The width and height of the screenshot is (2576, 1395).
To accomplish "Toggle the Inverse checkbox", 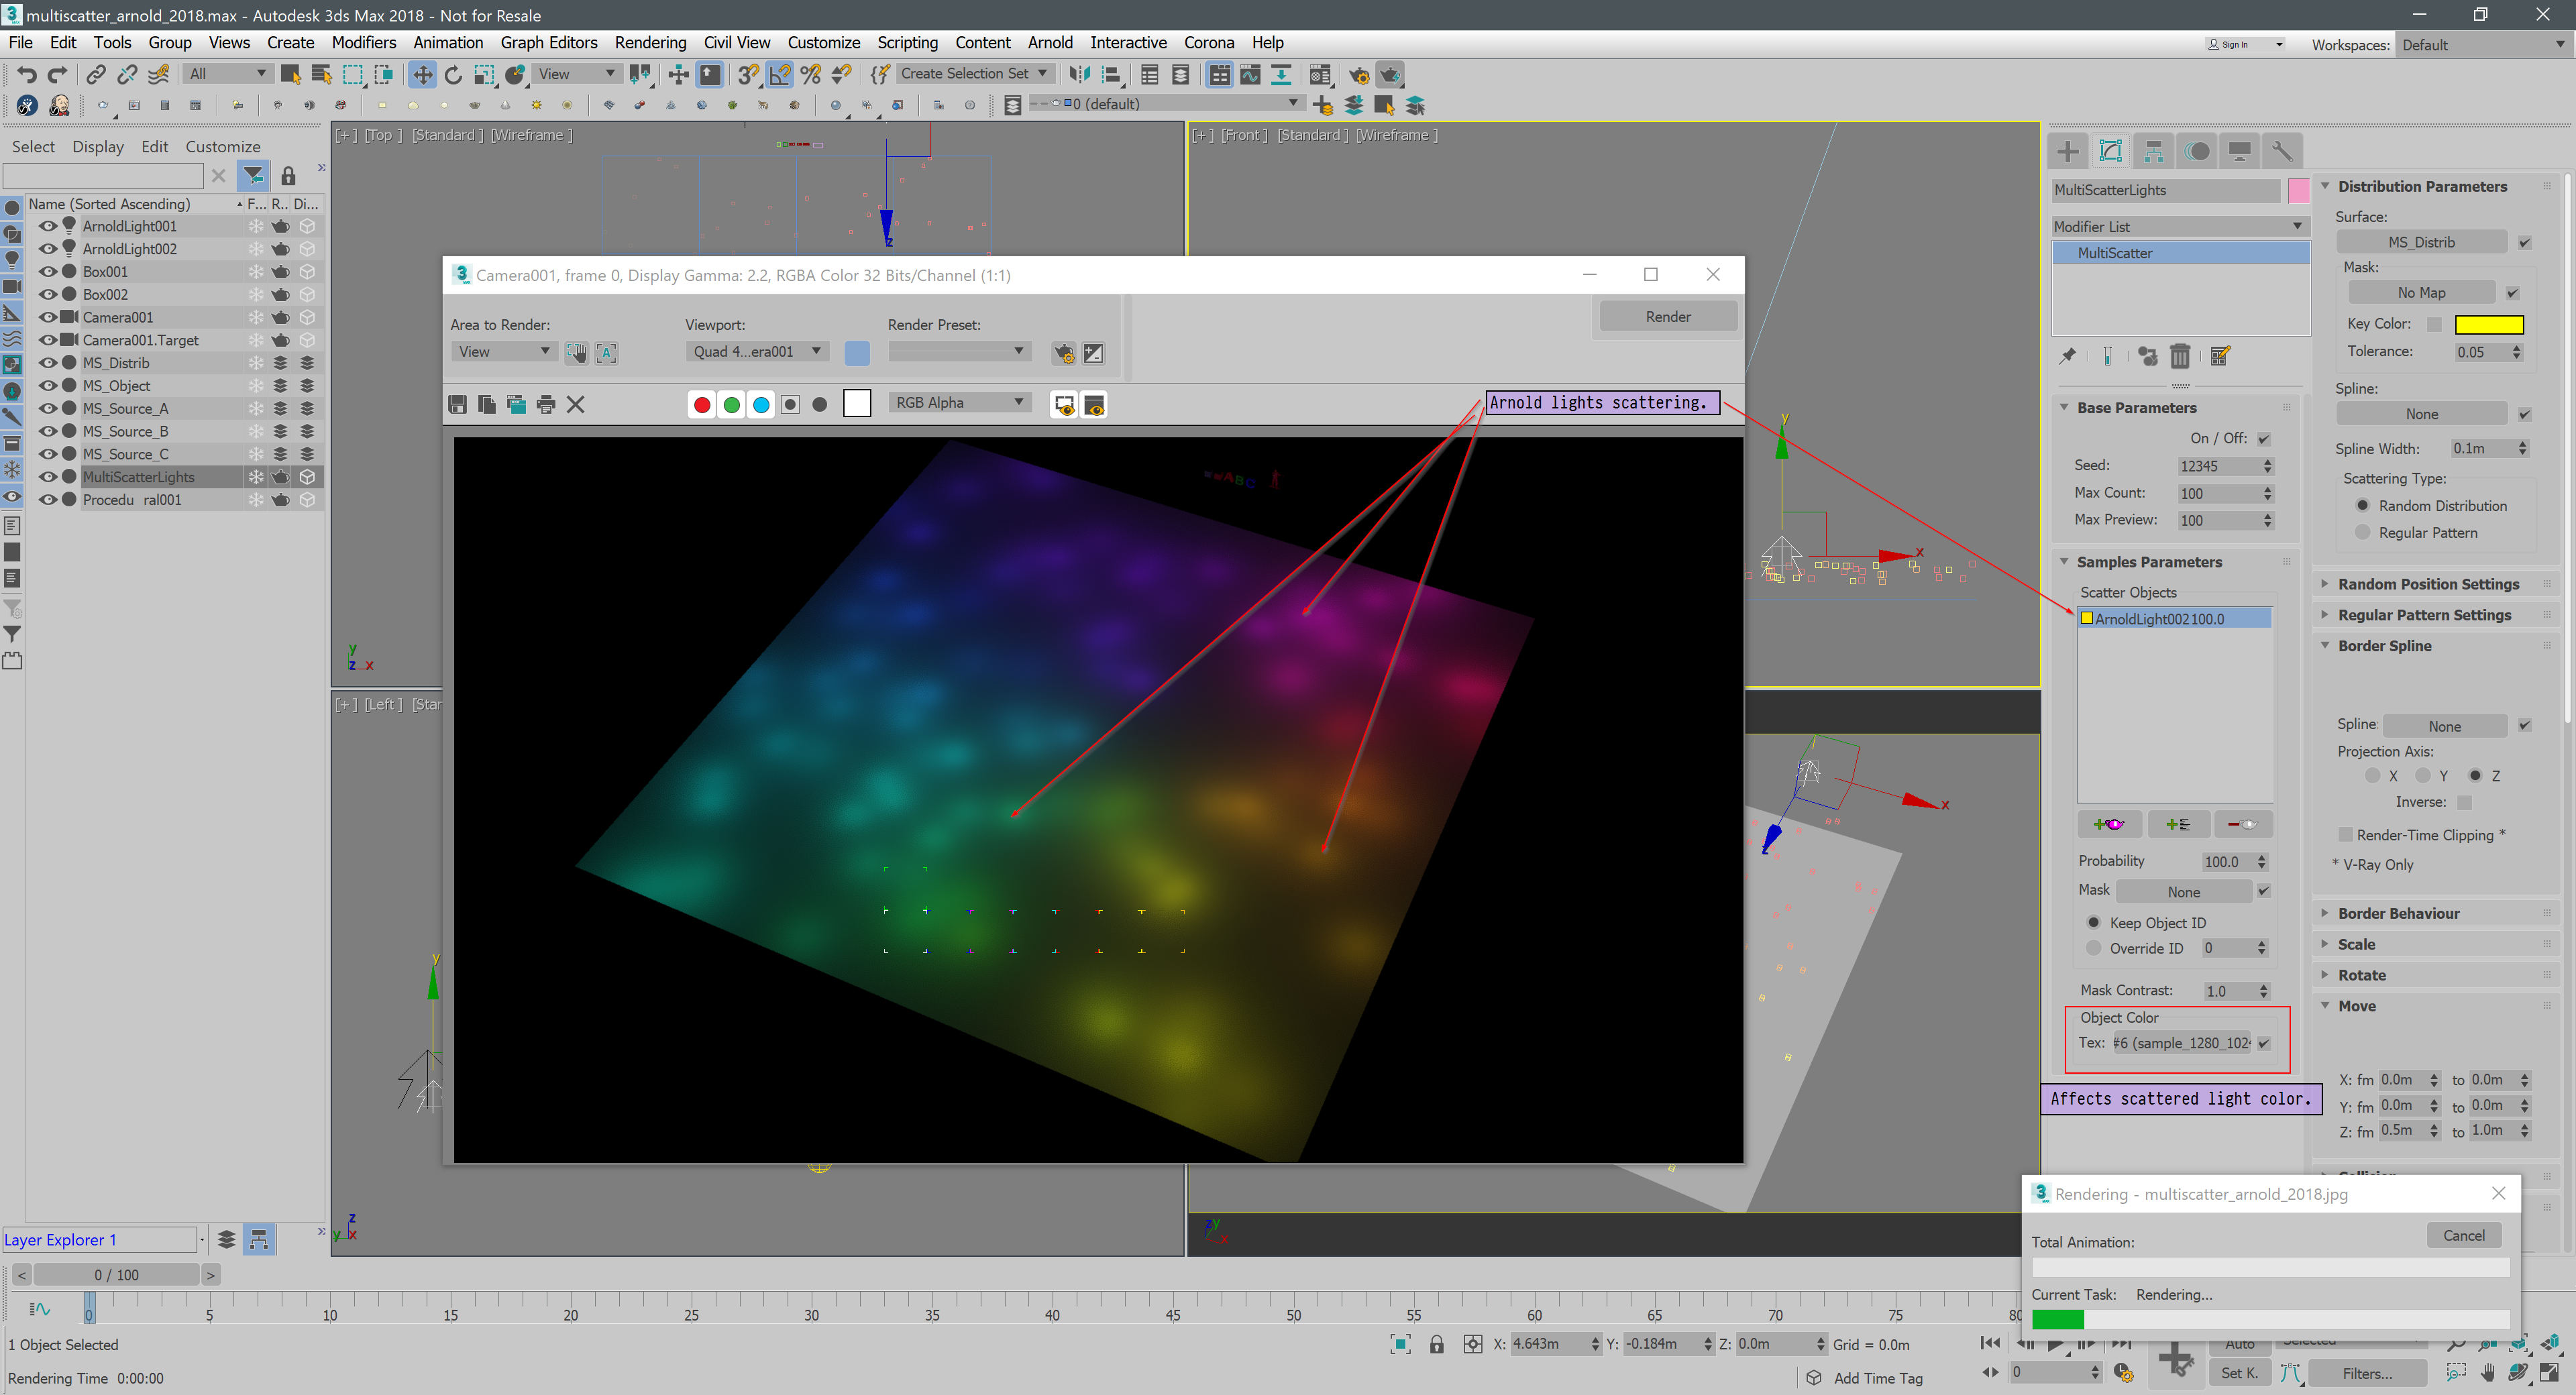I will (2464, 802).
